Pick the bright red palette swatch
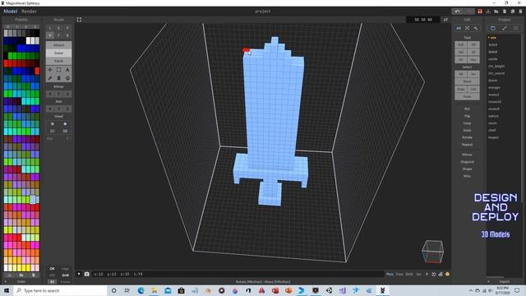Viewport: 526px width, 296px height. click(x=37, y=72)
